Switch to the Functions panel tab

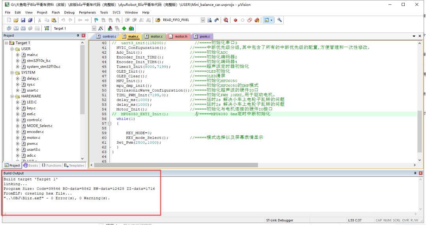pyautogui.click(x=52, y=165)
